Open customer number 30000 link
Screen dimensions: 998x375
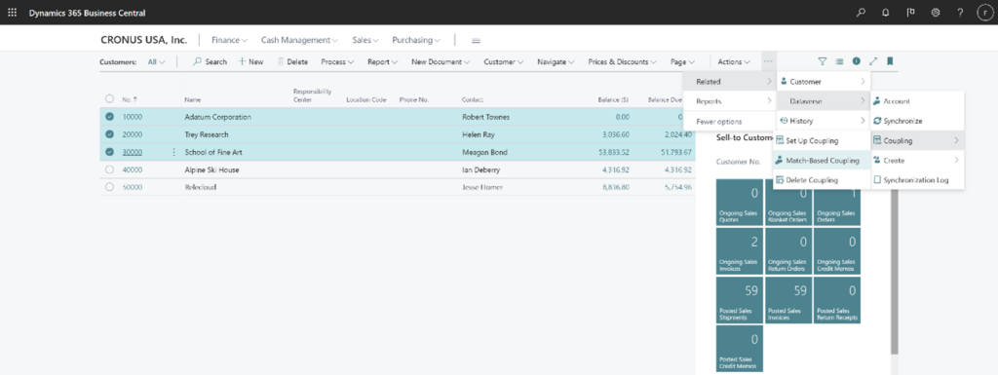pos(133,152)
